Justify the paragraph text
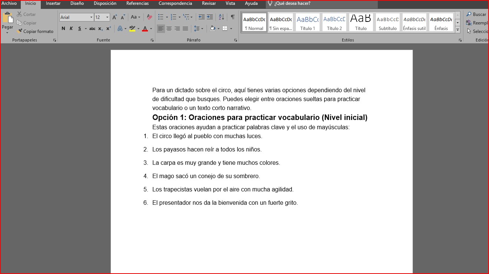 (185, 29)
